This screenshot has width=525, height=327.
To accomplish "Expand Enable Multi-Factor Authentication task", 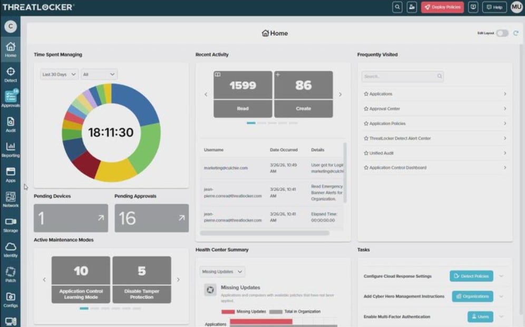I will tap(501, 316).
